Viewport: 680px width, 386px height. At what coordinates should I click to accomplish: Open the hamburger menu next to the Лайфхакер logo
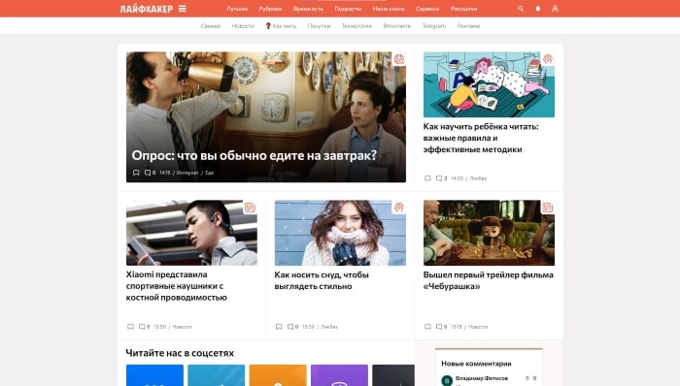(x=183, y=9)
